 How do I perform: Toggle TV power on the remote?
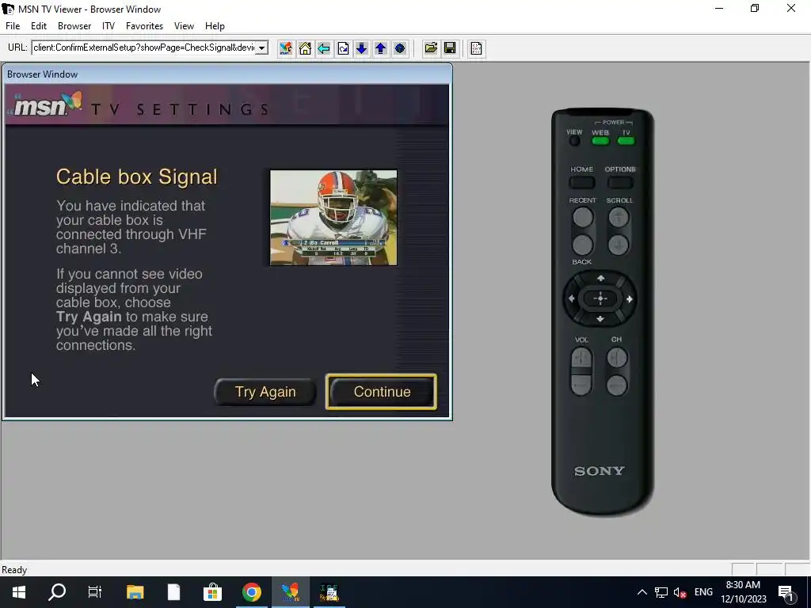[626, 141]
